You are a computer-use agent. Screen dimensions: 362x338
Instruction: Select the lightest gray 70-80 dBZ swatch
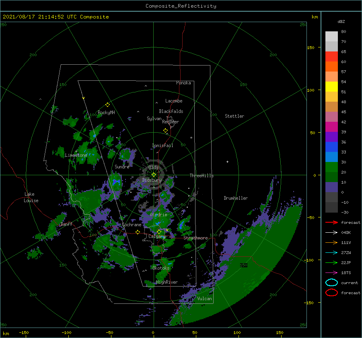pyautogui.click(x=331, y=36)
